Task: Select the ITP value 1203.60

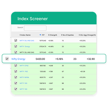Action: [x=43, y=72]
